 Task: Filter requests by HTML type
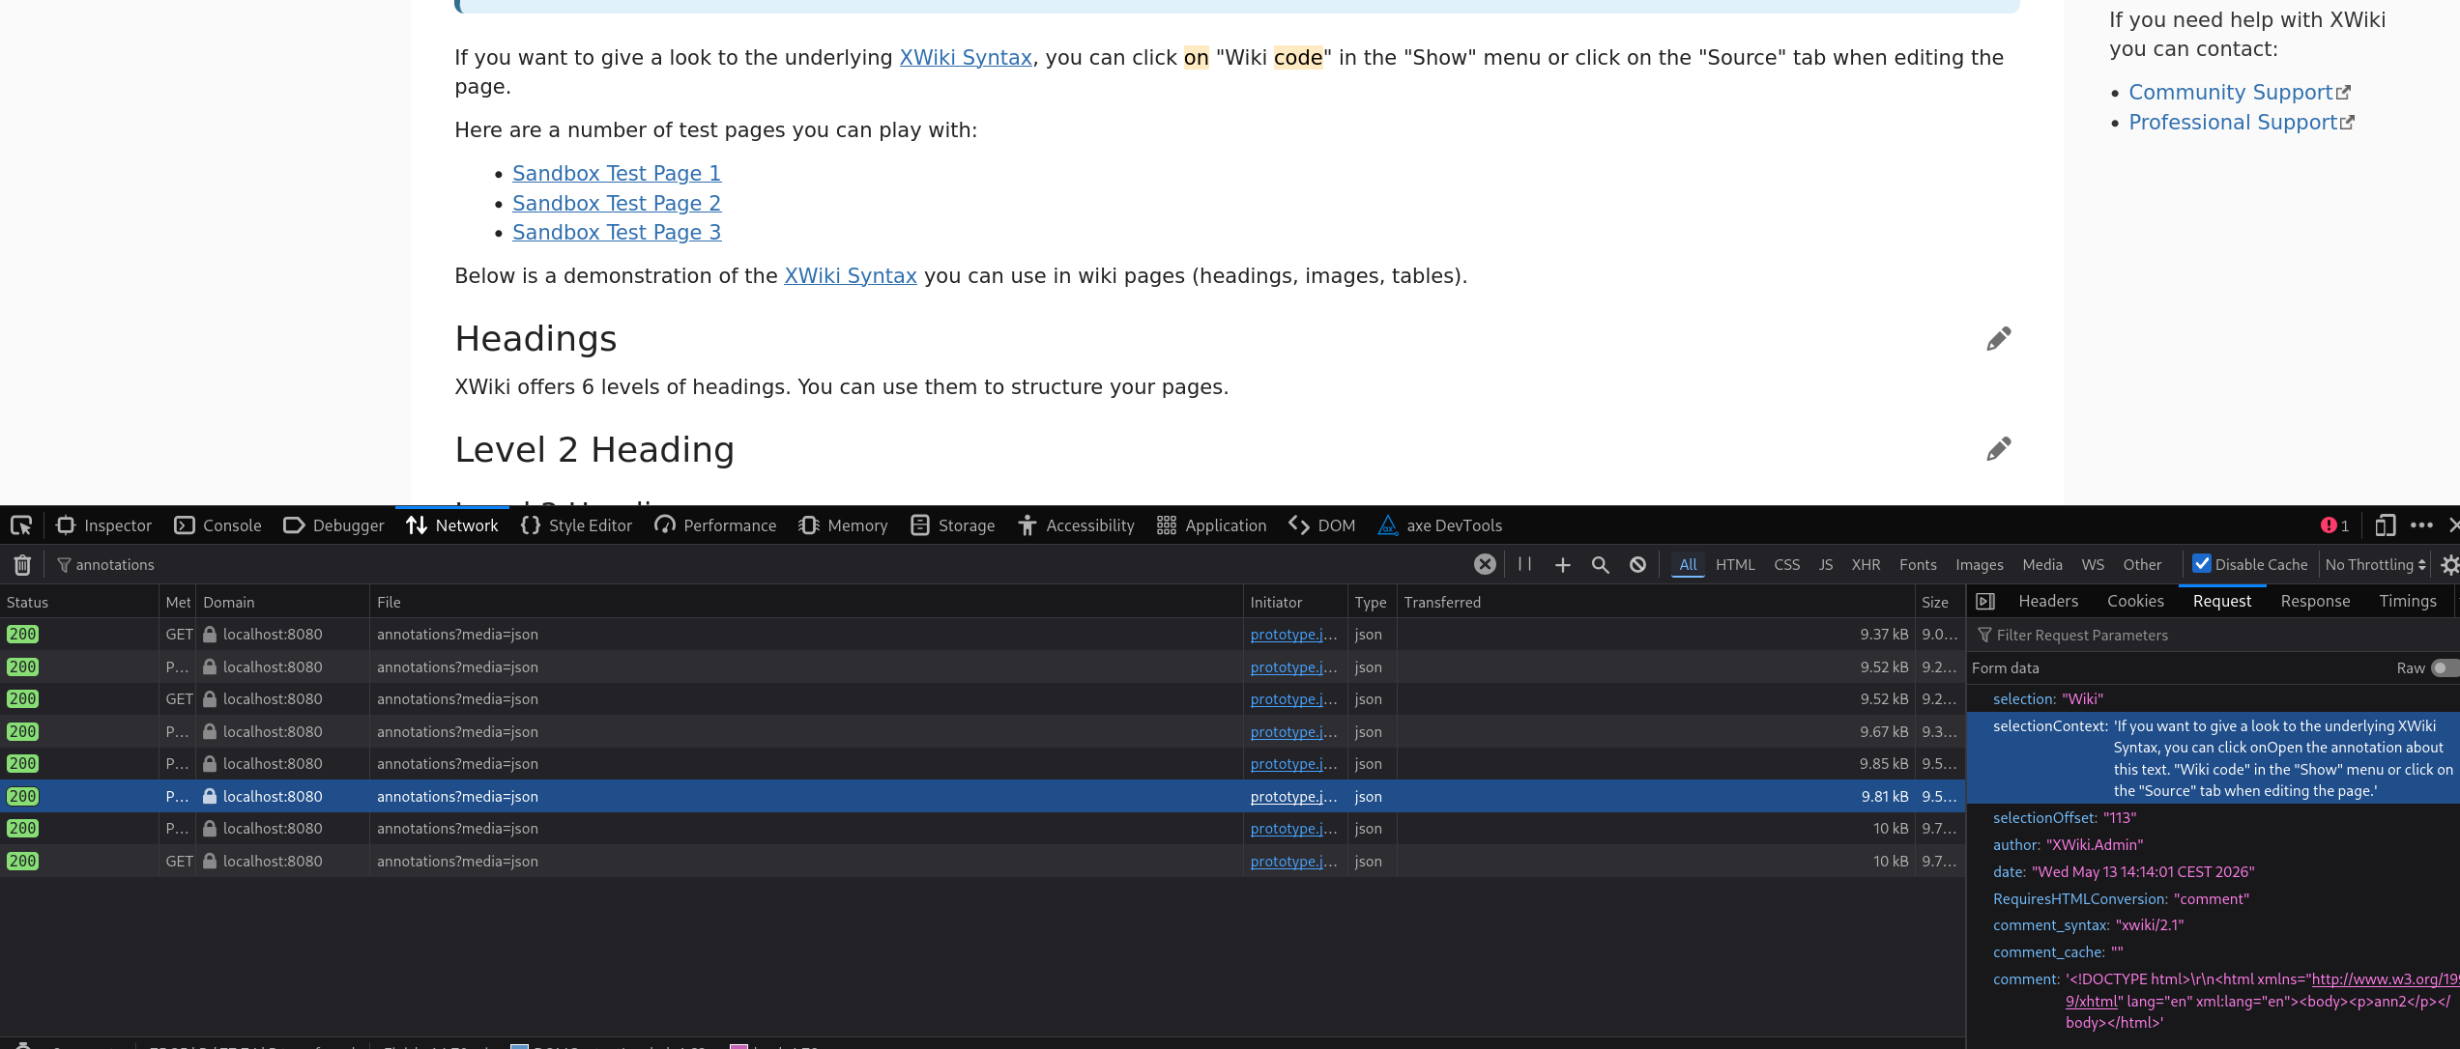1735,565
